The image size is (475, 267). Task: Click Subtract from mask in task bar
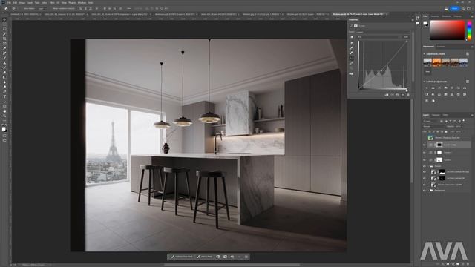pyautogui.click(x=182, y=257)
